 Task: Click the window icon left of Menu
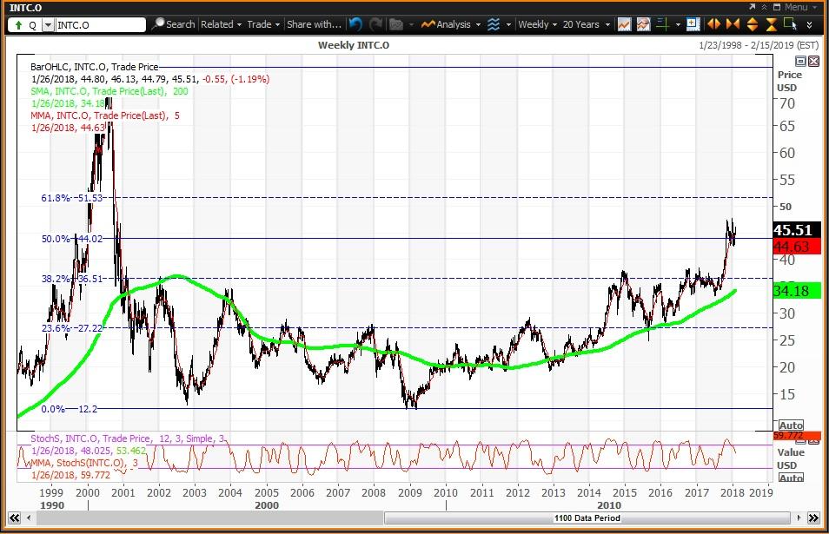click(777, 7)
